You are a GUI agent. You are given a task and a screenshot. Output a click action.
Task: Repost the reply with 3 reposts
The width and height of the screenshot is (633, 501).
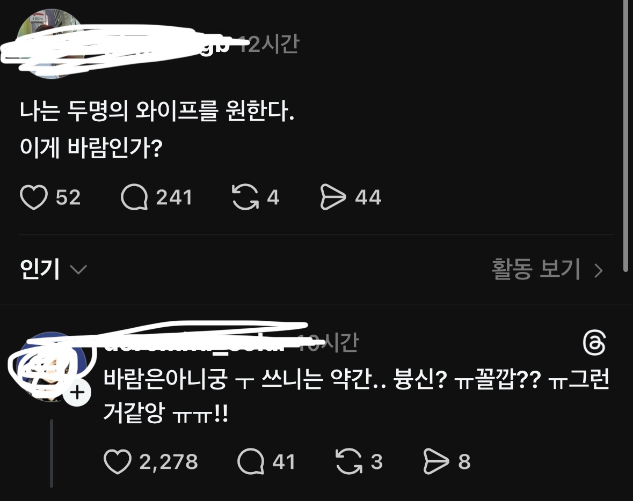coord(349,461)
